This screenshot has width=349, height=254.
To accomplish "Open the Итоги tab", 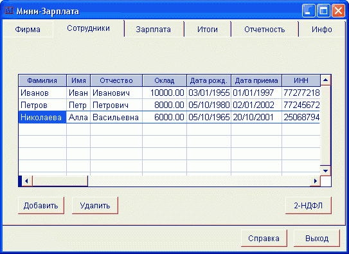I will pyautogui.click(x=208, y=29).
